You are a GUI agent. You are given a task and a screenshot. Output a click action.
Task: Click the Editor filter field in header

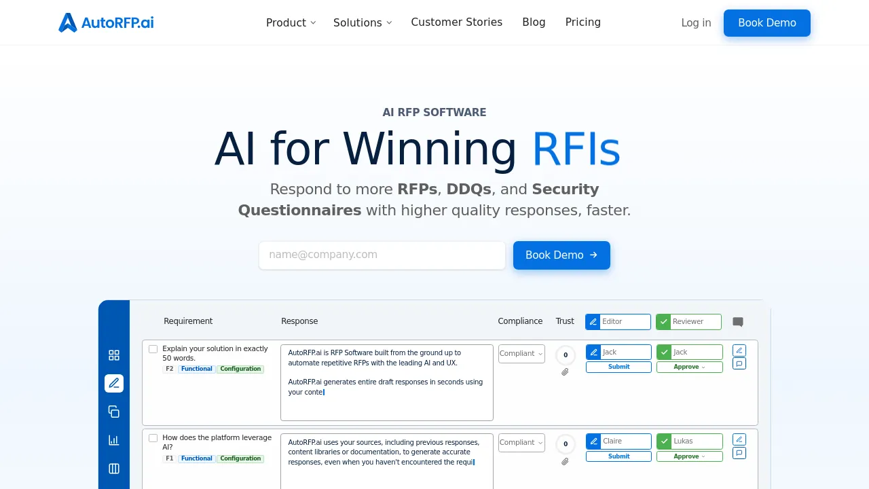pyautogui.click(x=625, y=322)
